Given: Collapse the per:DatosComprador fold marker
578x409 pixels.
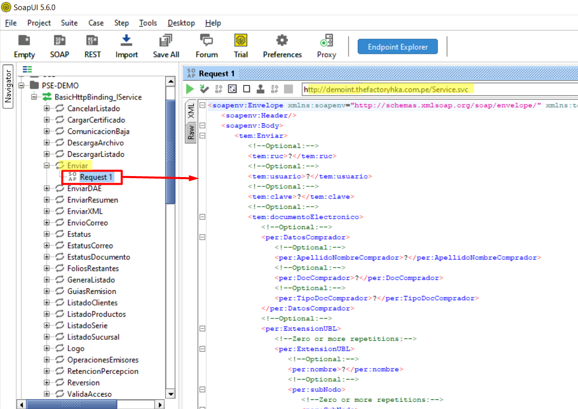Looking at the screenshot, I should point(202,237).
